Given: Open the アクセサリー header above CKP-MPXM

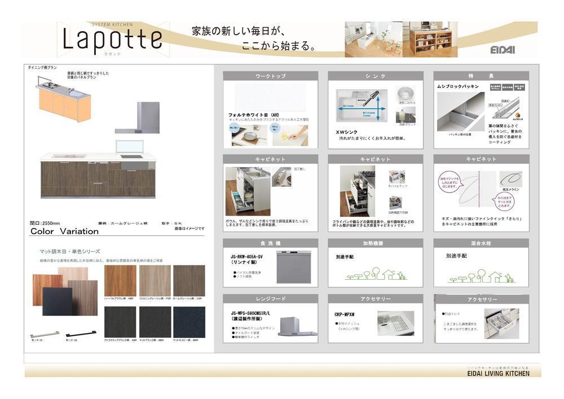Looking at the screenshot, I should pos(376,299).
